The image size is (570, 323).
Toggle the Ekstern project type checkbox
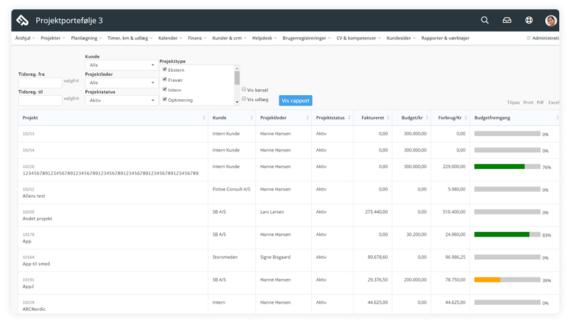pyautogui.click(x=165, y=70)
